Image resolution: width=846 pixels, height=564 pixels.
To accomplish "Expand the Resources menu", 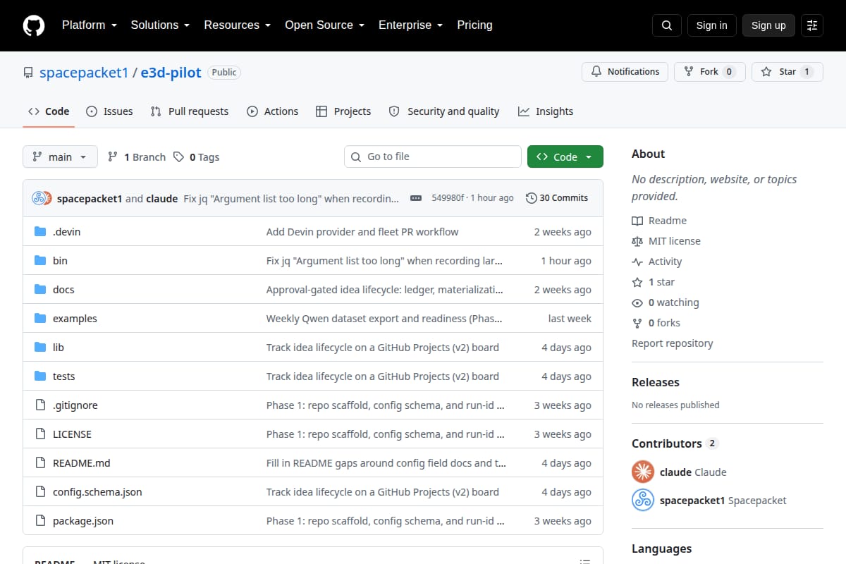I will pos(238,25).
